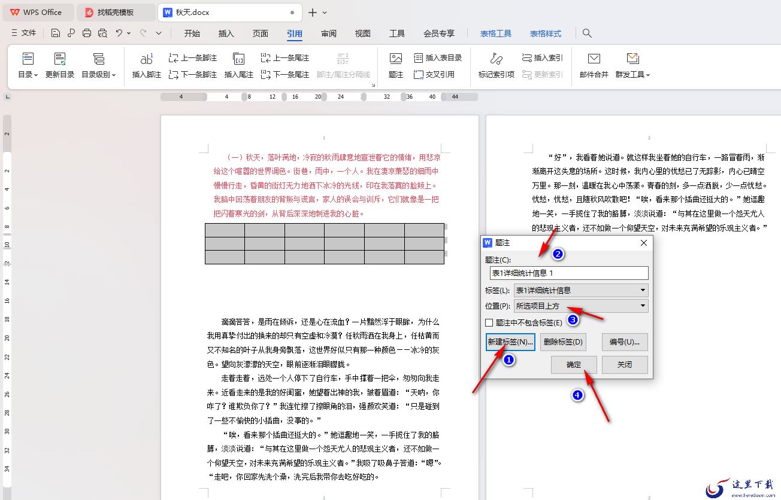
Task: Open print preview icon
Action: 102,33
